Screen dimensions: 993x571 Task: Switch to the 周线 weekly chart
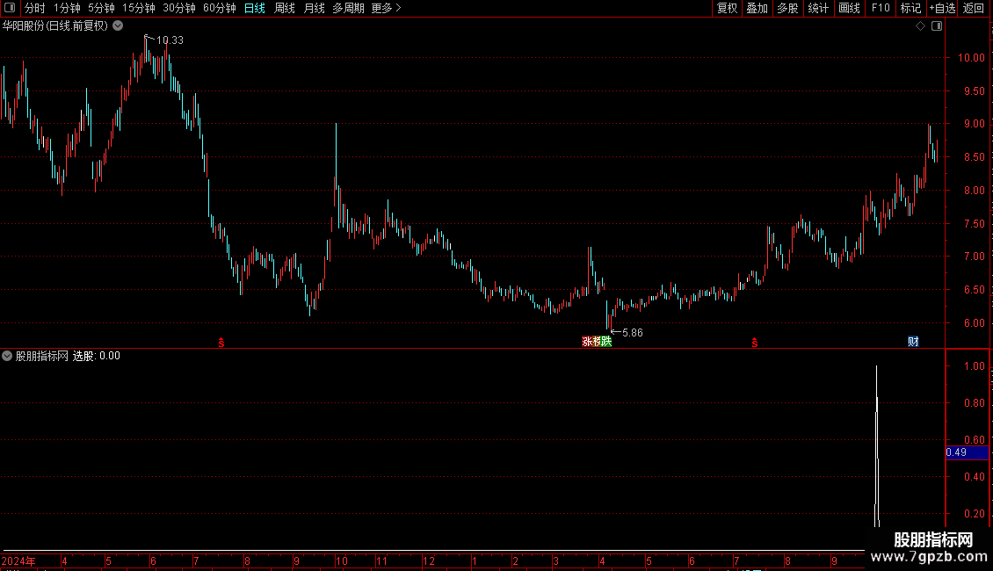pyautogui.click(x=285, y=8)
